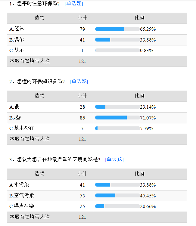Select the A.经常 option row
Viewport: 196px width, 226px height.
point(97,29)
